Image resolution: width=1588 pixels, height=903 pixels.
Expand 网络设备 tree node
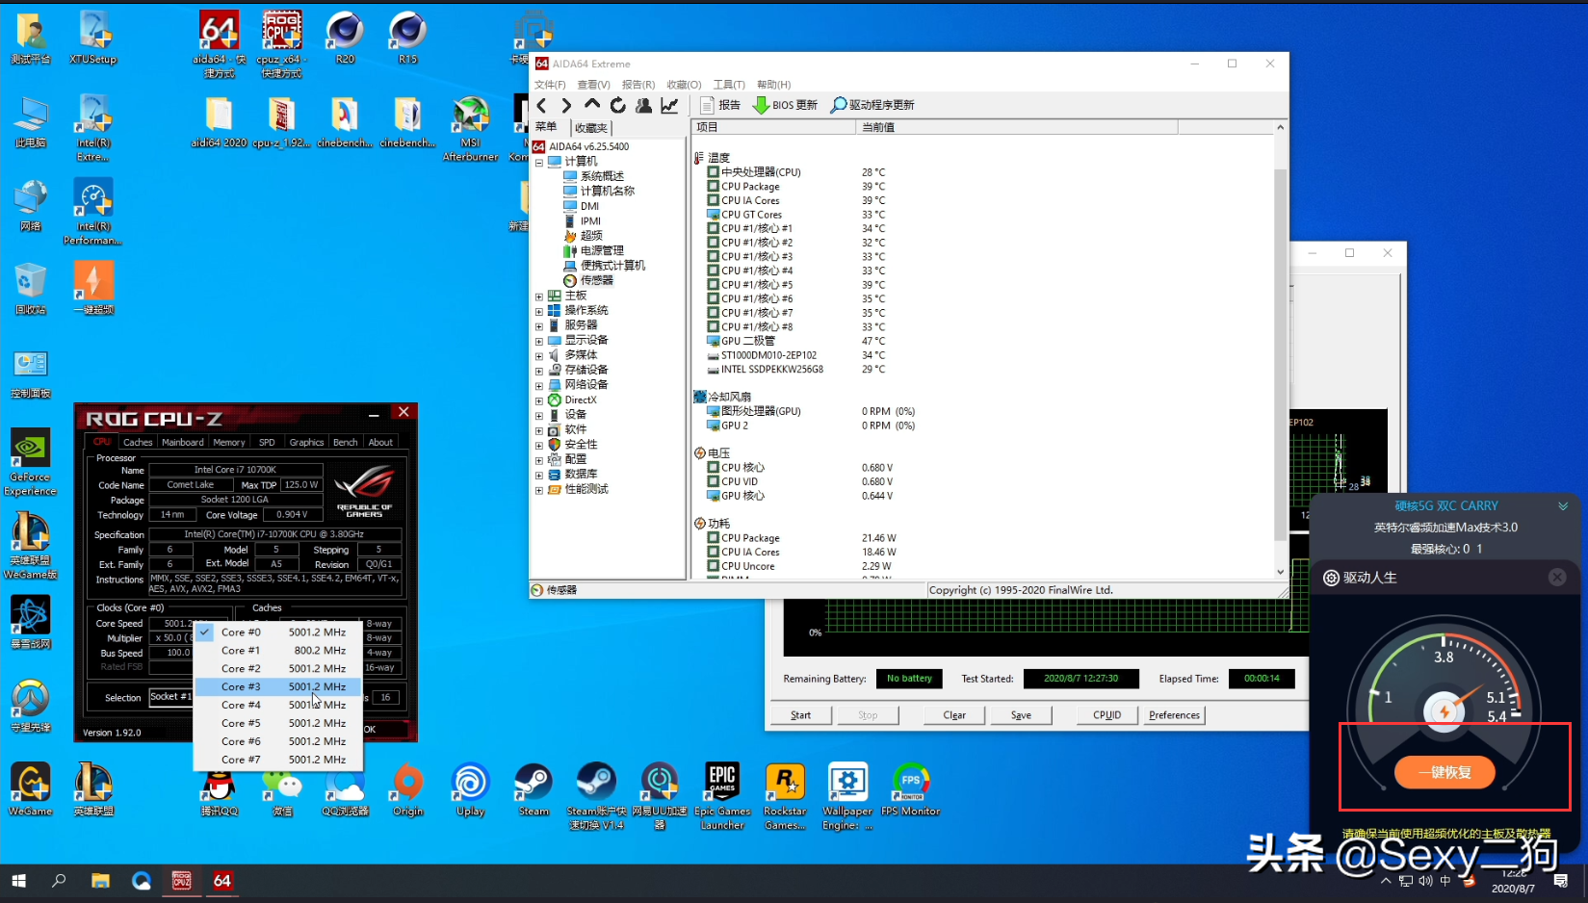539,385
